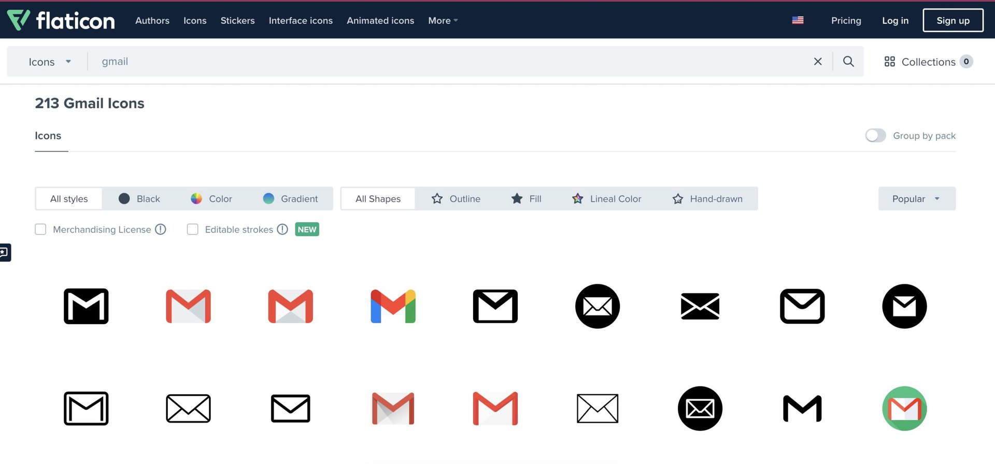Click the NEW badge beside Editable strokes
The width and height of the screenshot is (995, 464).
(307, 229)
